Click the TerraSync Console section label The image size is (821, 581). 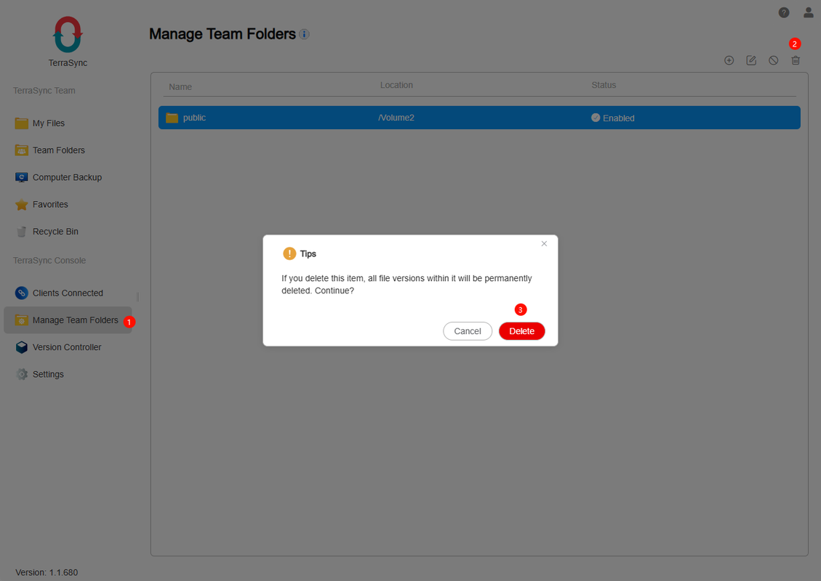pos(49,261)
